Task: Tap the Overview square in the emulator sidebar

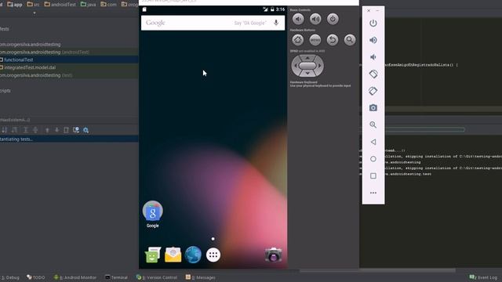Action: (x=373, y=175)
